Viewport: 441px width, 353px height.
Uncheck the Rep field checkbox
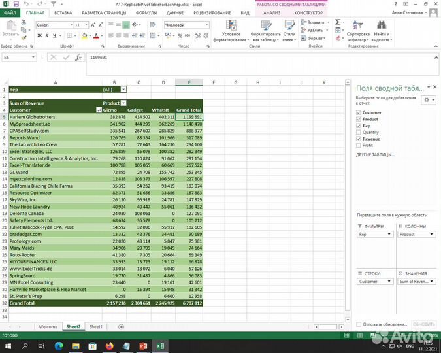(358, 126)
